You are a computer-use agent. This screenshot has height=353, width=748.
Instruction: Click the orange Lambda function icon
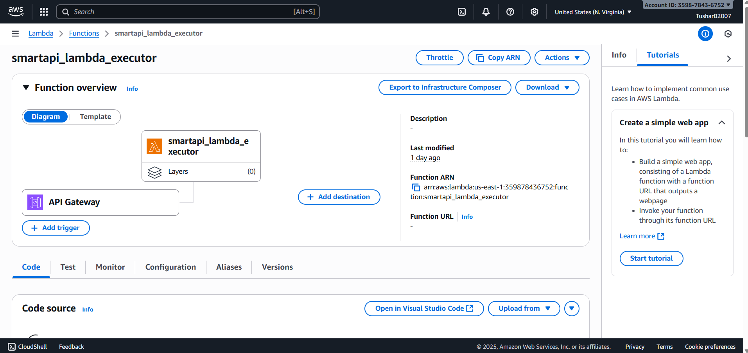(x=154, y=146)
